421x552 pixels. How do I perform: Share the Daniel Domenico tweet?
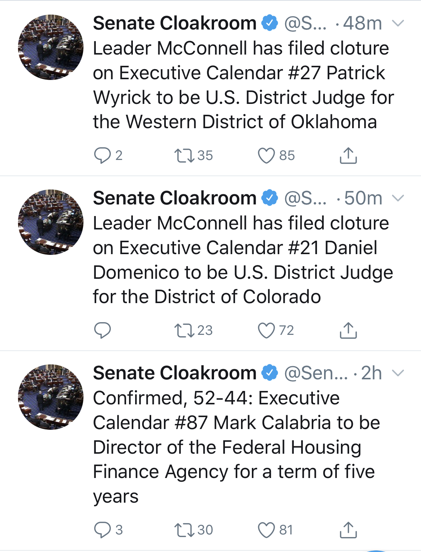click(348, 330)
